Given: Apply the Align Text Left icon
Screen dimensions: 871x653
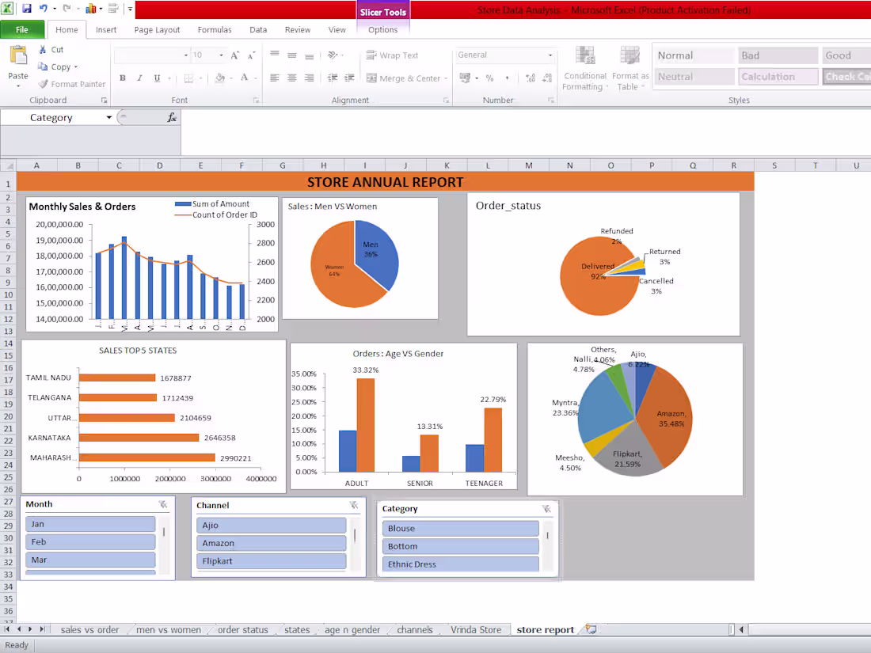Looking at the screenshot, I should pyautogui.click(x=275, y=78).
